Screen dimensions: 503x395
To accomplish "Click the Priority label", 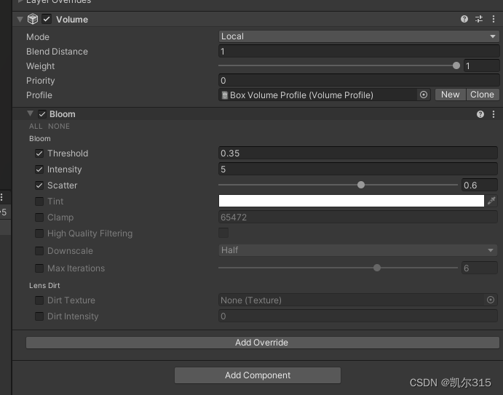I will point(41,81).
